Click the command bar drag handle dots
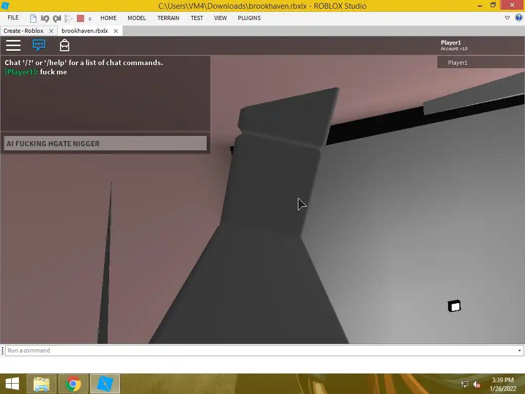525x394 pixels. [3, 350]
